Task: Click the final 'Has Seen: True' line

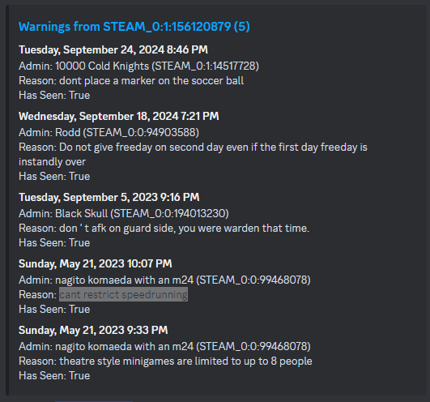Action: [x=54, y=375]
